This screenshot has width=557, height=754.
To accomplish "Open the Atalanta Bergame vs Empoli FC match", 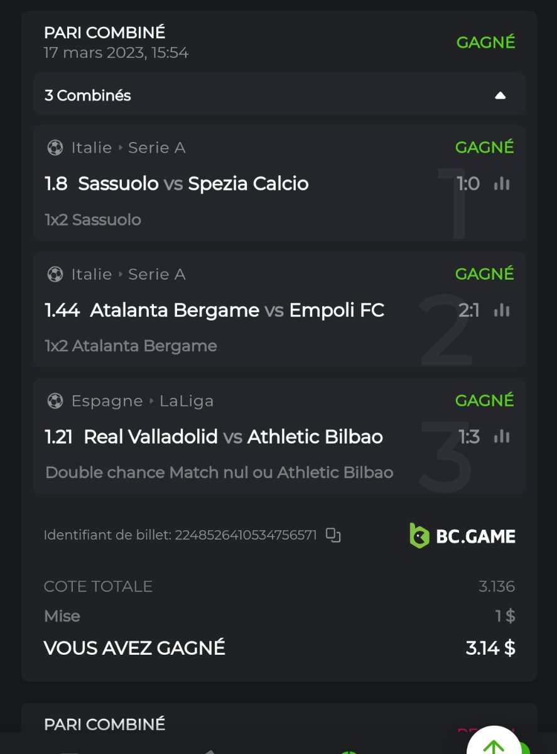I will (237, 310).
